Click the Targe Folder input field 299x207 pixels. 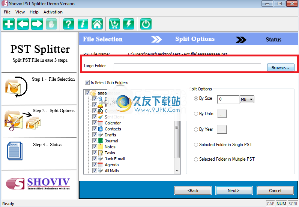coord(187,67)
